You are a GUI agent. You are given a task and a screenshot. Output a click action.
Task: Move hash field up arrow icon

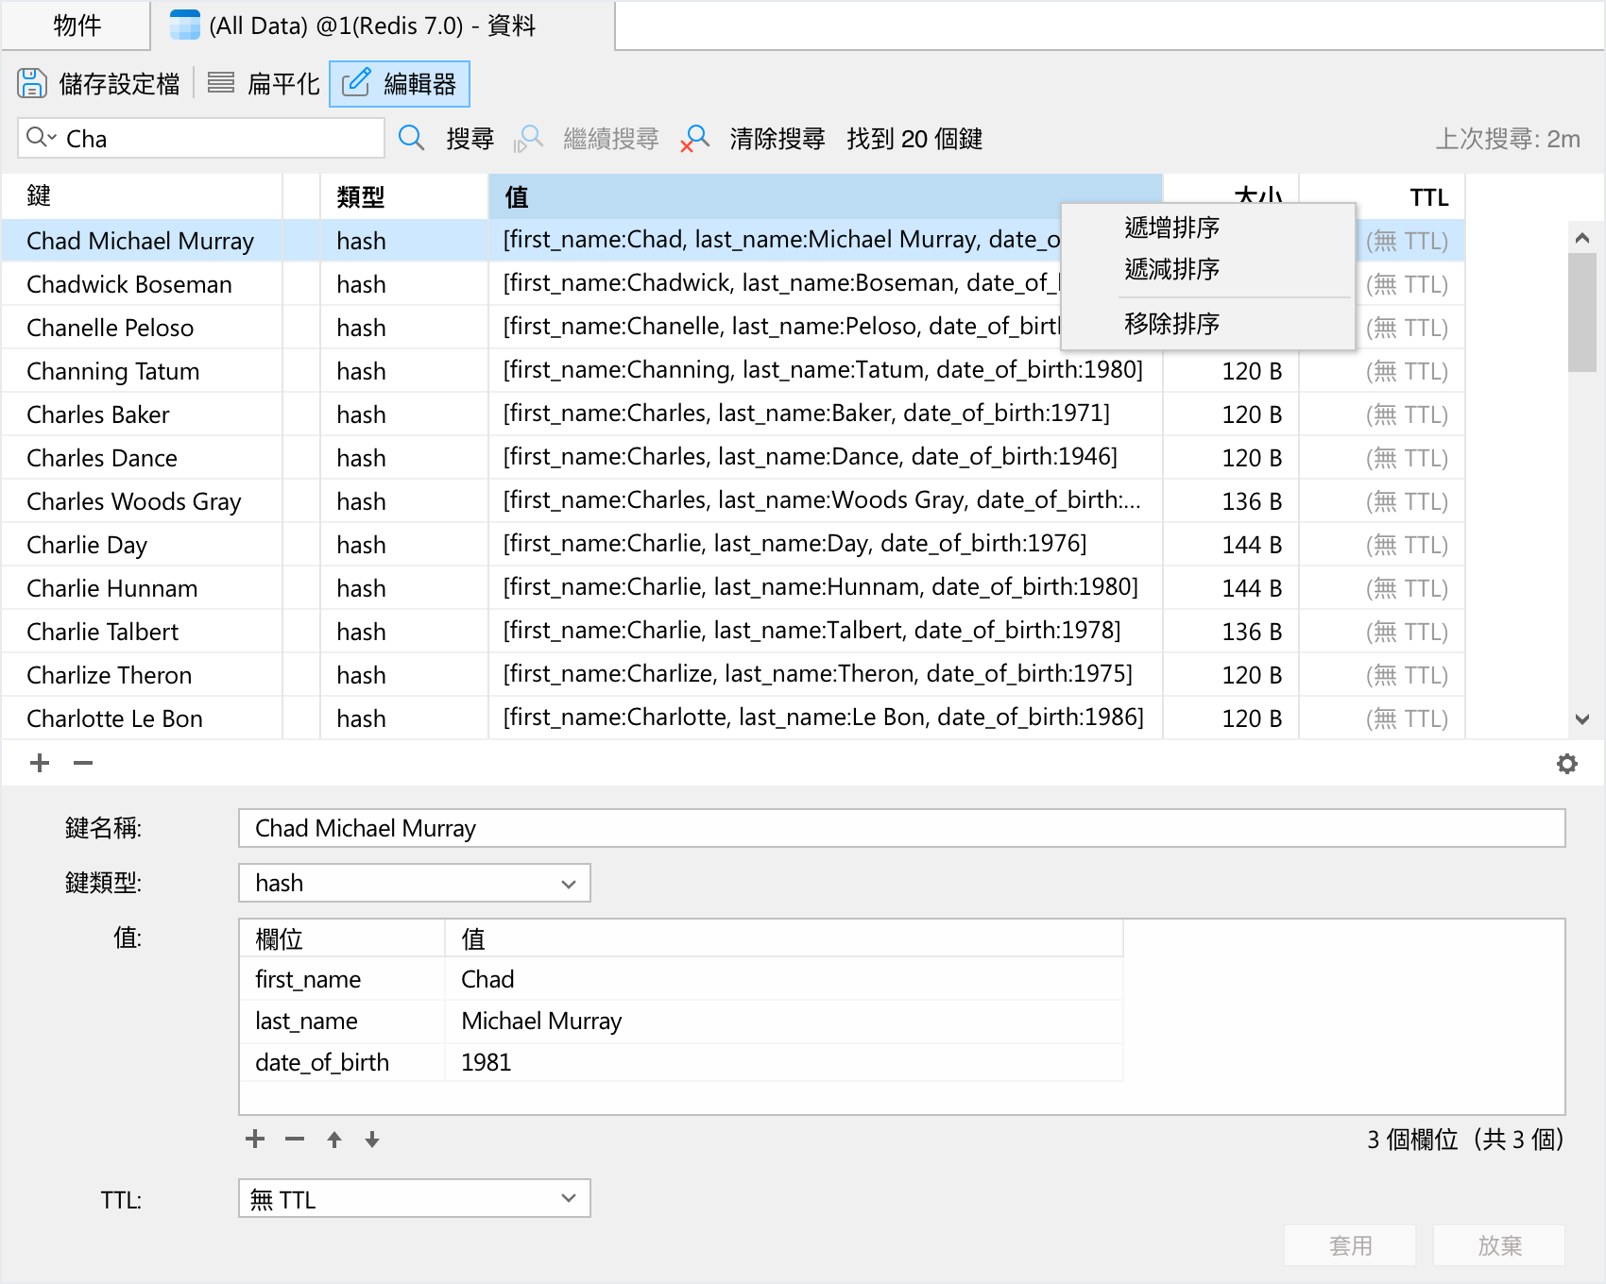(x=334, y=1140)
